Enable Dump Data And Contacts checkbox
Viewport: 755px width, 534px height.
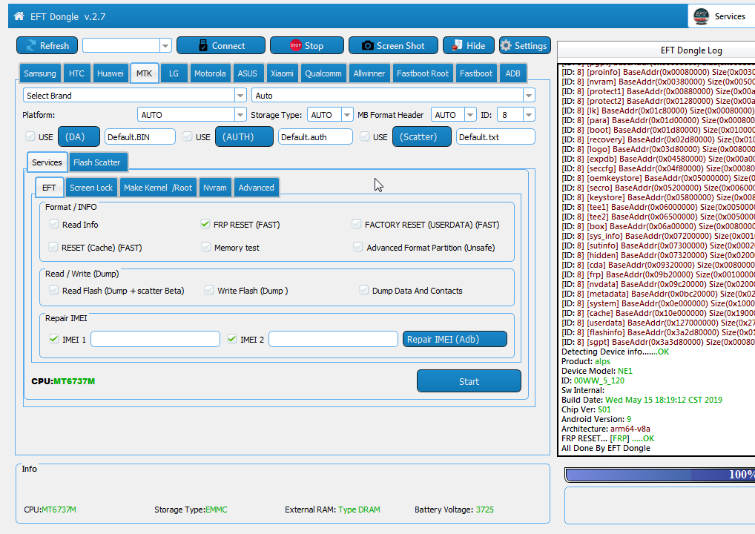point(363,290)
